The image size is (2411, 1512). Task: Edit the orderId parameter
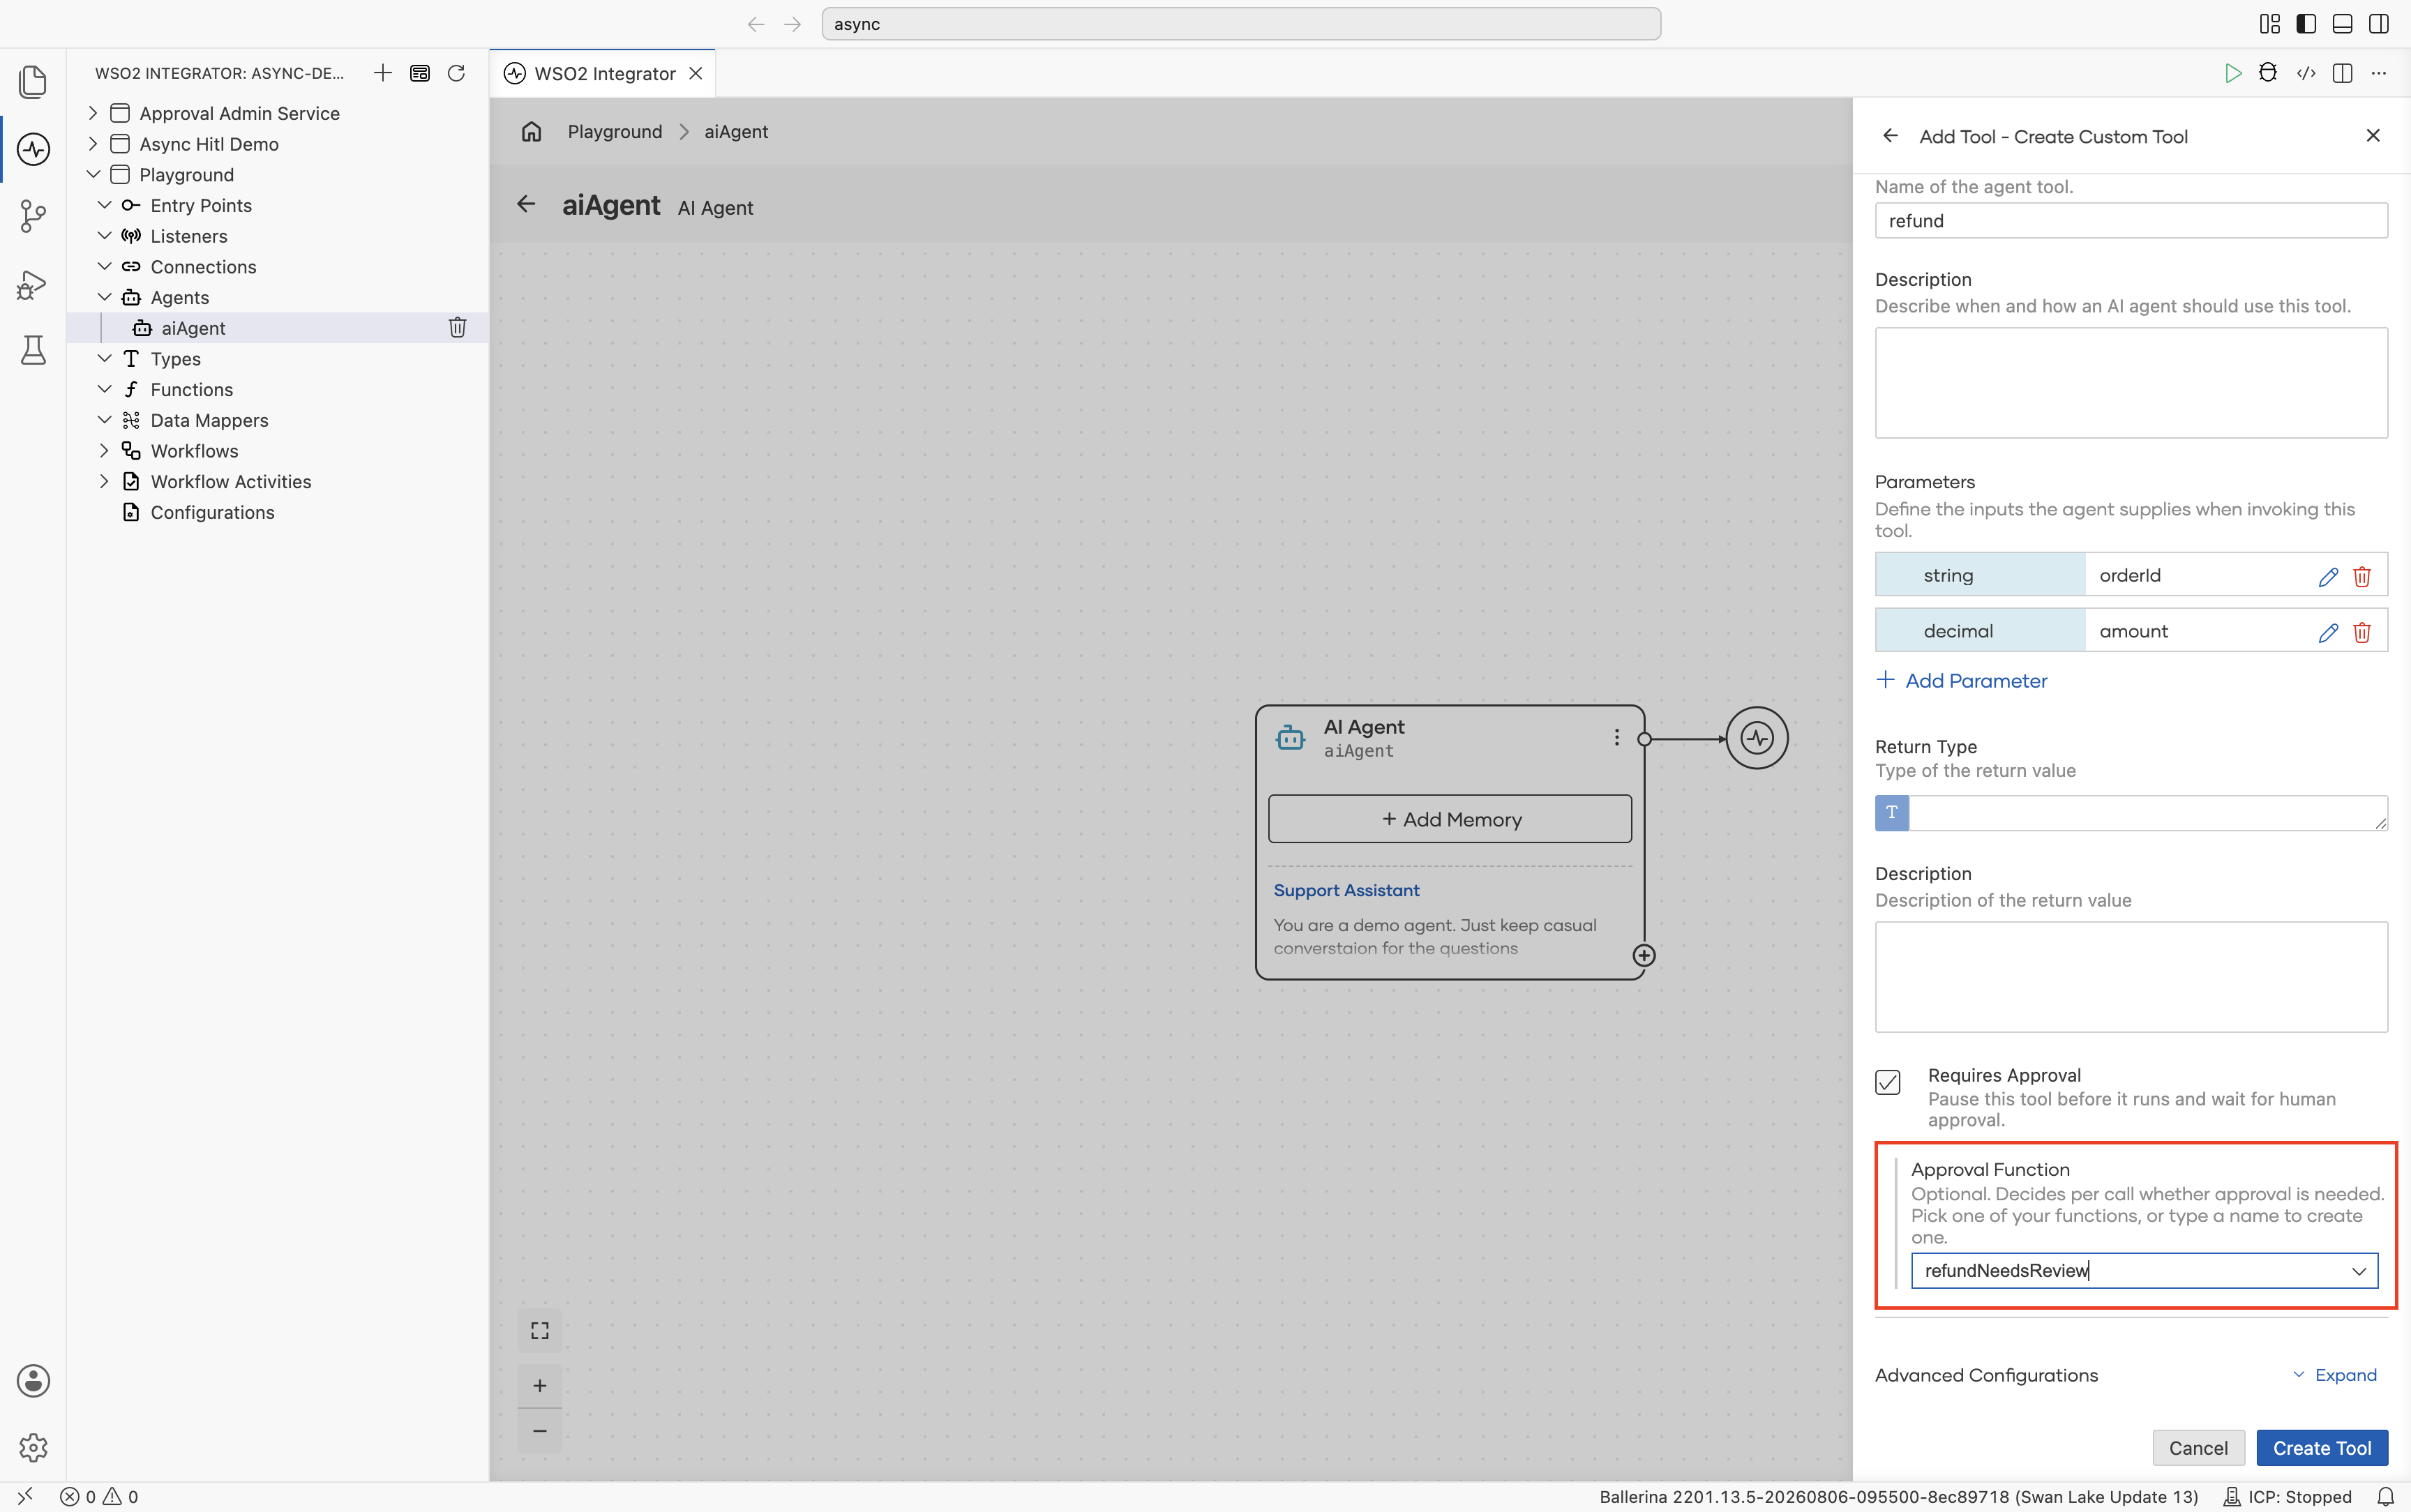[x=2328, y=576]
